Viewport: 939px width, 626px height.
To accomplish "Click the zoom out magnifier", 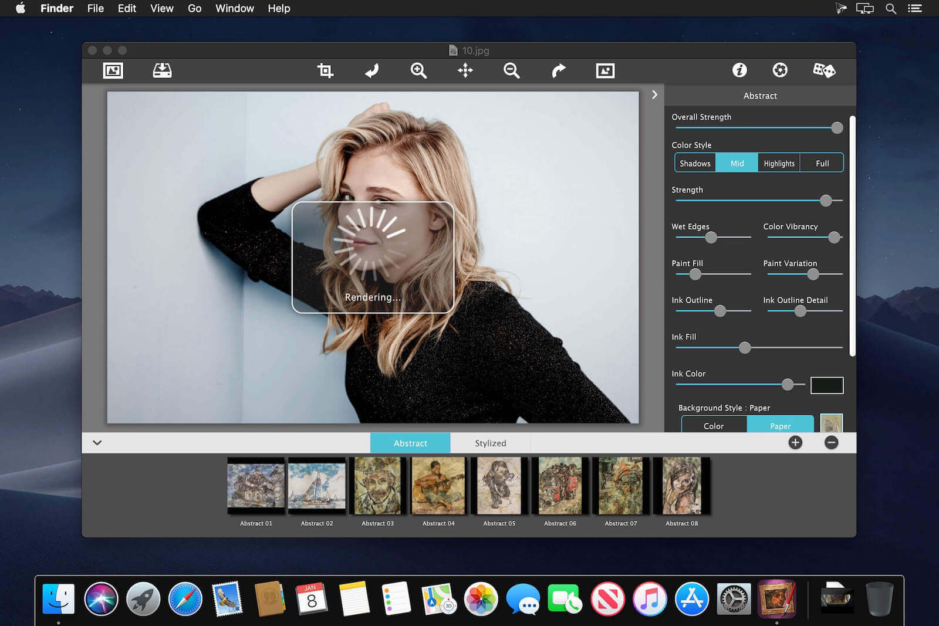I will 511,70.
